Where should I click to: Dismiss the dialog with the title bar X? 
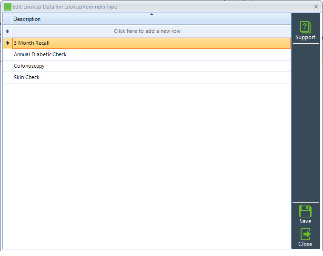point(316,7)
